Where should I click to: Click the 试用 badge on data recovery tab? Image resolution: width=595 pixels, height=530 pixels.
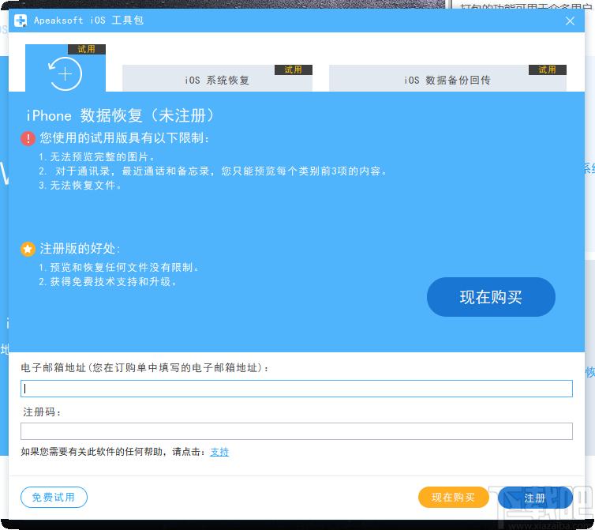[87, 49]
